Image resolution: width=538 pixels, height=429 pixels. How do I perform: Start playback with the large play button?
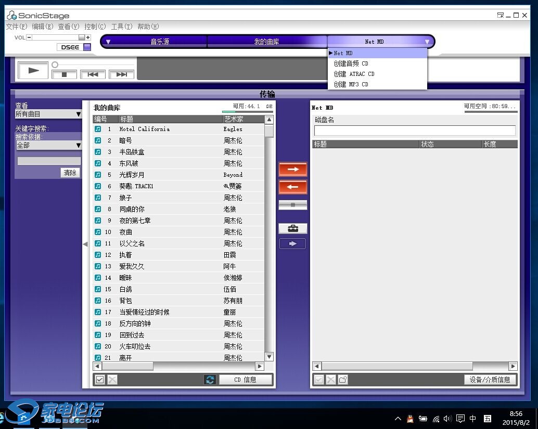pos(33,70)
